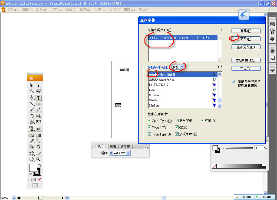Toggle the CID checkbox
Viewport: 277px width, 200px height.
pyautogui.click(x=177, y=127)
